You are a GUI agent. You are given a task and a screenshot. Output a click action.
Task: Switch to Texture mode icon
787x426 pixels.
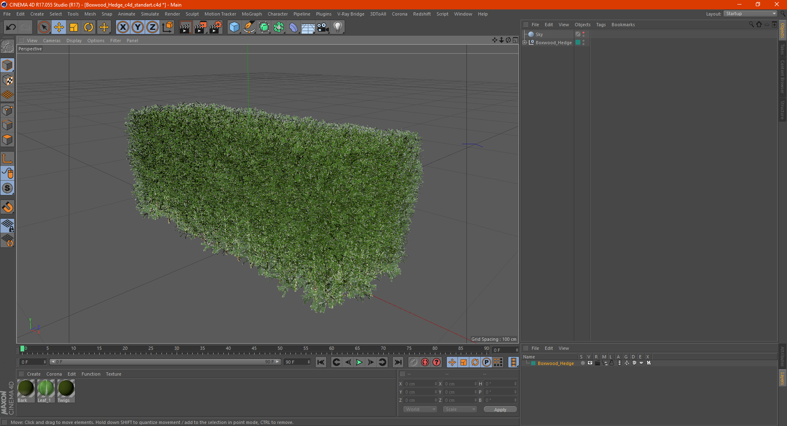[7, 80]
